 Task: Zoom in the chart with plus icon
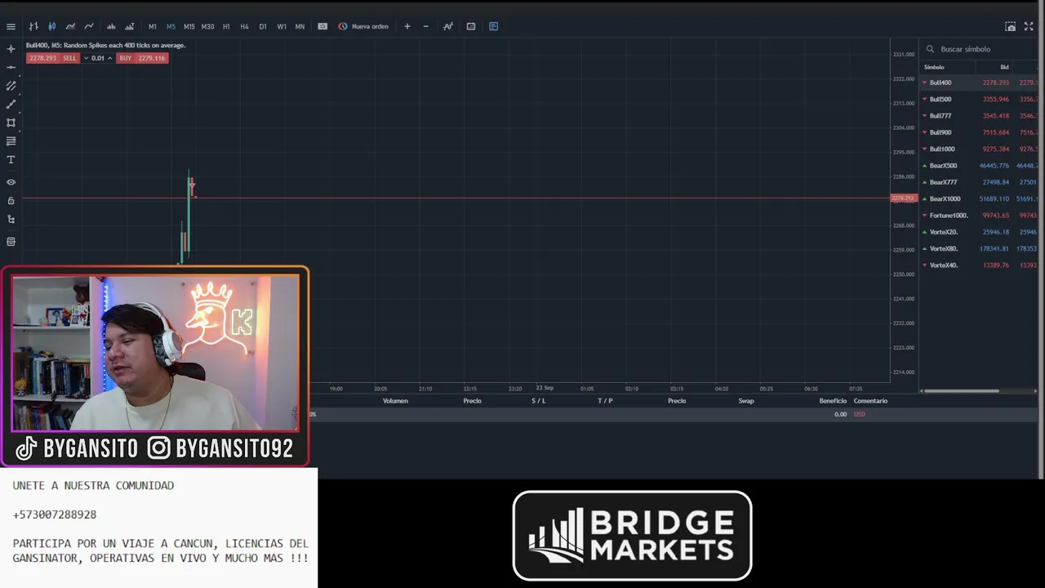click(x=407, y=26)
